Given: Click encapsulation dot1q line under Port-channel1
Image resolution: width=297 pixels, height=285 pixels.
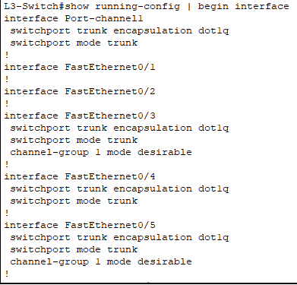Looking at the screenshot, I should tap(119, 31).
